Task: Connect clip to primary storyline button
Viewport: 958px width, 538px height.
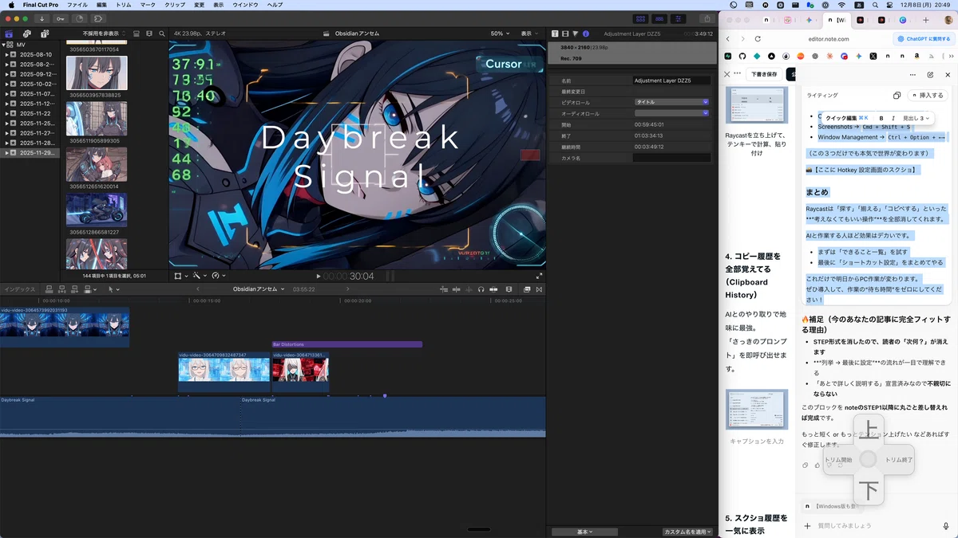Action: [49, 289]
